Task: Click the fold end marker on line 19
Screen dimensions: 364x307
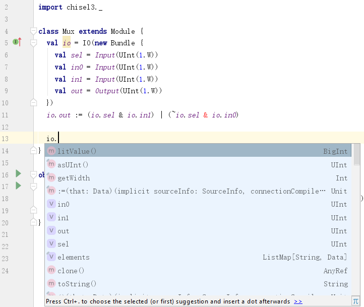Action: (x=33, y=210)
